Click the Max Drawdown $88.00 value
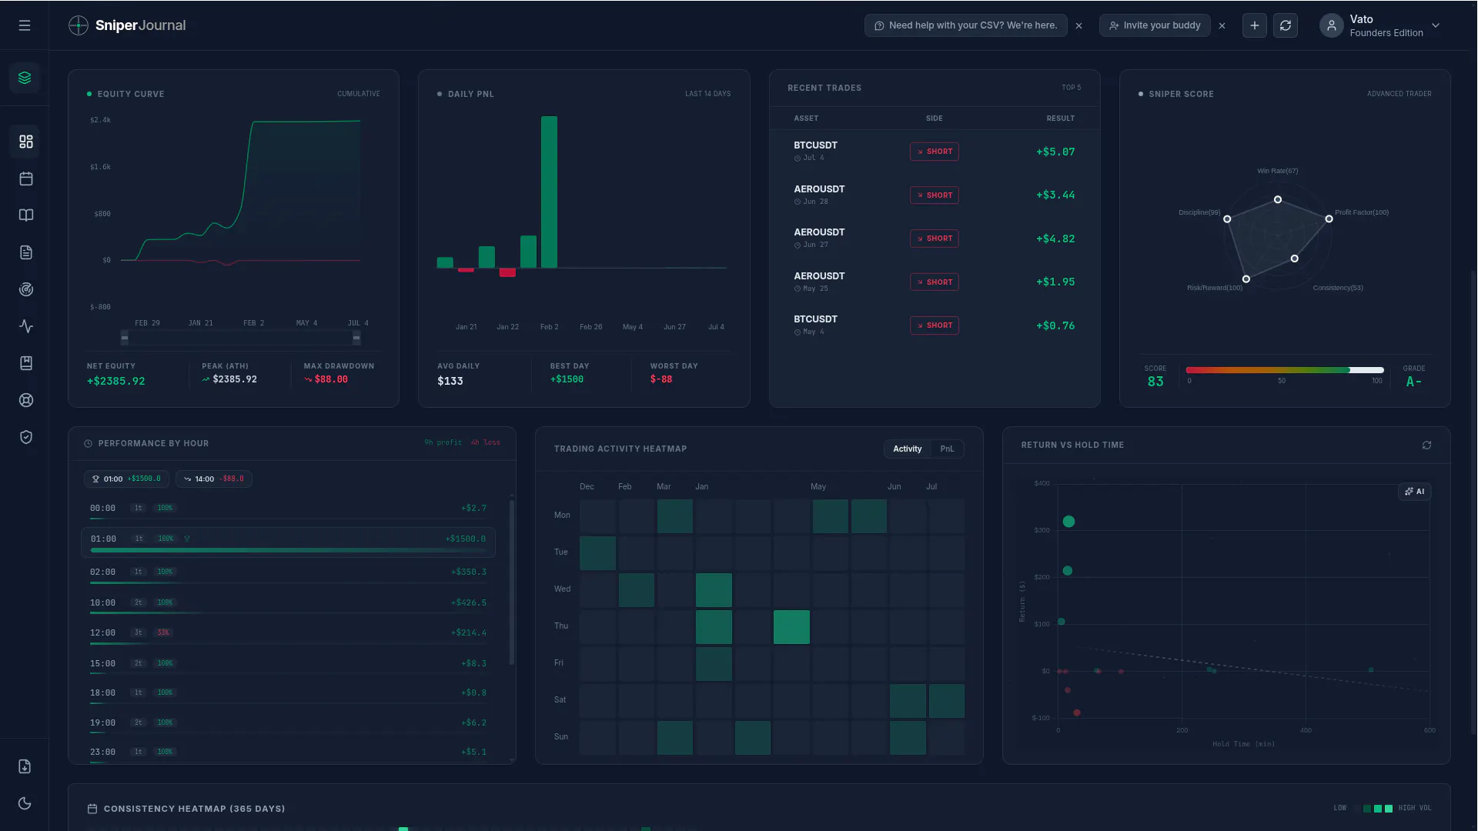The width and height of the screenshot is (1478, 831). [331, 379]
